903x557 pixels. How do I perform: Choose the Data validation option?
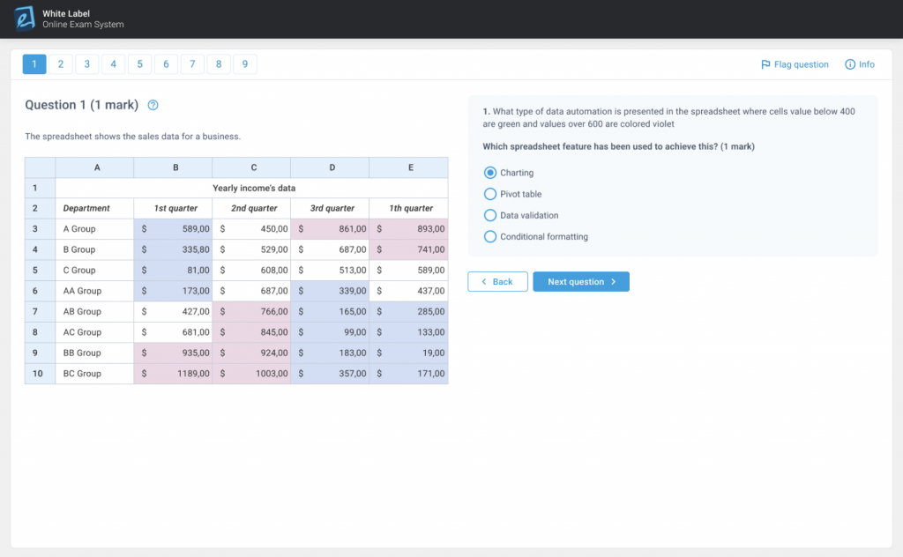(x=490, y=215)
